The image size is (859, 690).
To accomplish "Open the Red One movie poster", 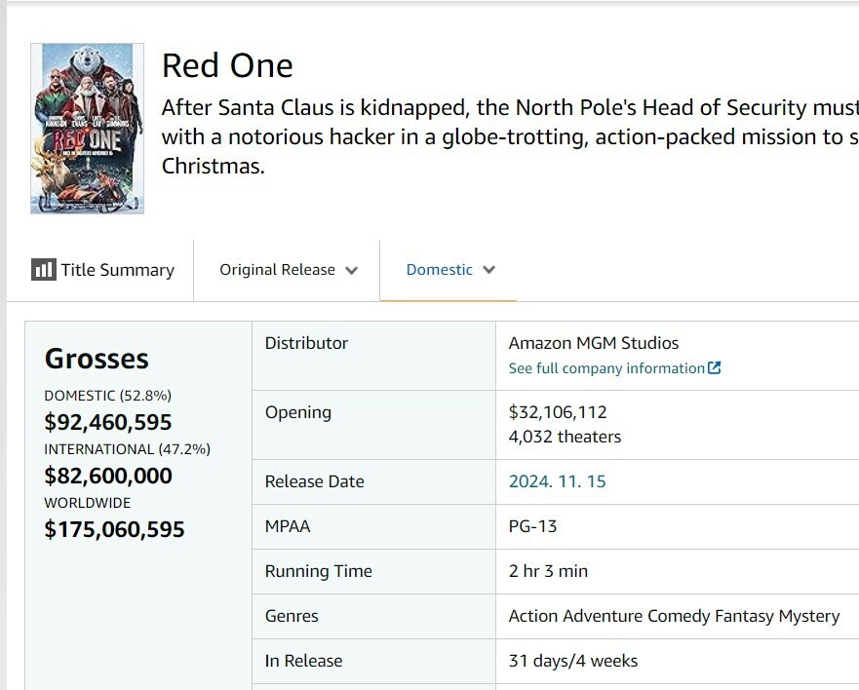I will (87, 129).
